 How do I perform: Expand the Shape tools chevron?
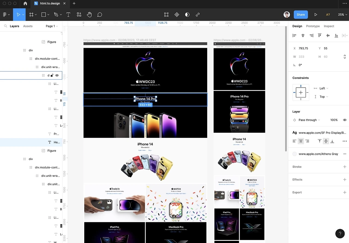[48, 15]
